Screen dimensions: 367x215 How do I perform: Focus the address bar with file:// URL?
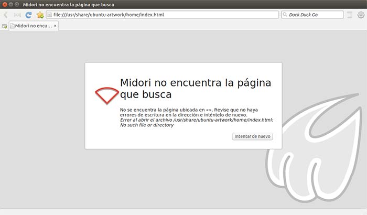(x=162, y=15)
